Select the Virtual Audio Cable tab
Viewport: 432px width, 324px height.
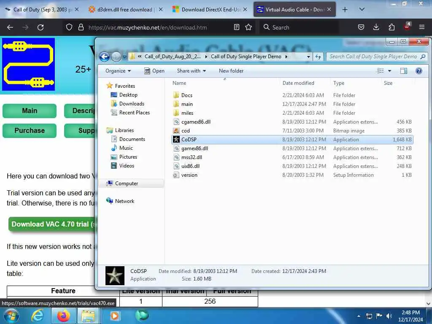pyautogui.click(x=294, y=10)
